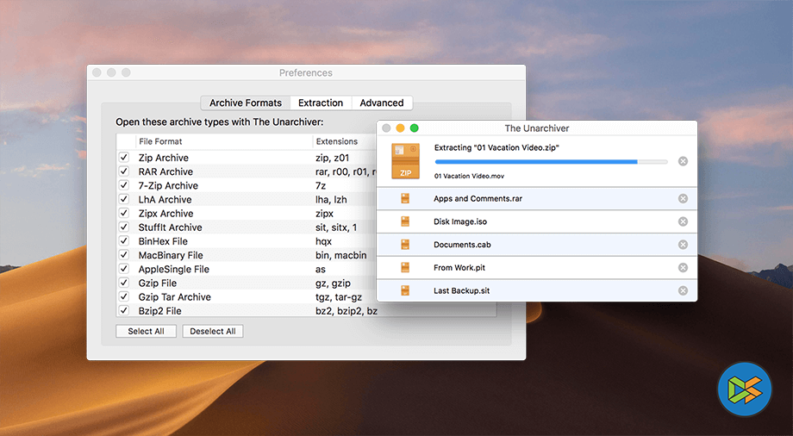Switch to the Extraction tab
793x436 pixels.
321,103
